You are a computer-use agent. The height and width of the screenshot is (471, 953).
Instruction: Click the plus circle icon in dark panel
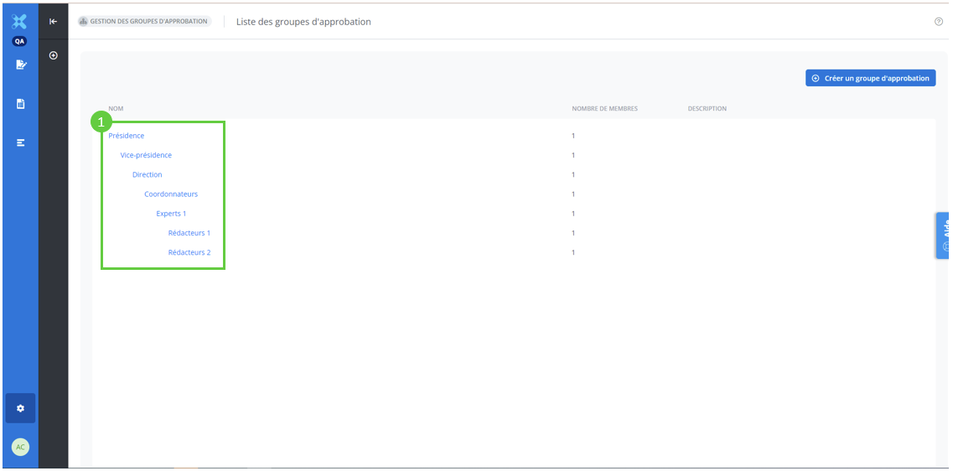coord(53,55)
